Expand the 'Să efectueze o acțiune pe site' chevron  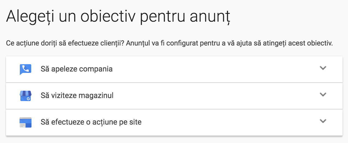coord(323,121)
